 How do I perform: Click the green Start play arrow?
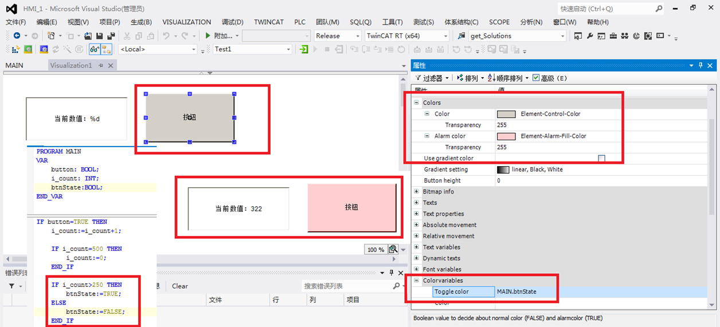(x=208, y=36)
